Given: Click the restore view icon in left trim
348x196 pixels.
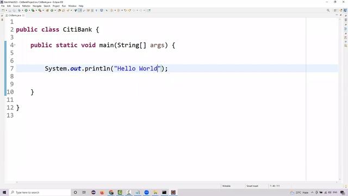Looking at the screenshot, I should [2, 16].
